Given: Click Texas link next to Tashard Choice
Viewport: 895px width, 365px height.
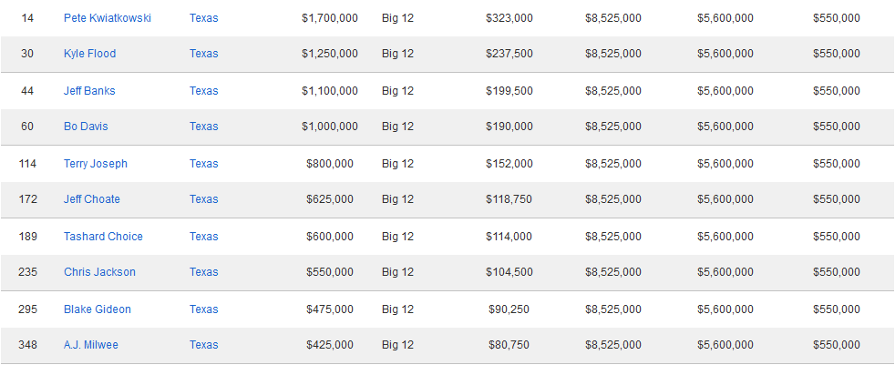Looking at the screenshot, I should pyautogui.click(x=204, y=237).
